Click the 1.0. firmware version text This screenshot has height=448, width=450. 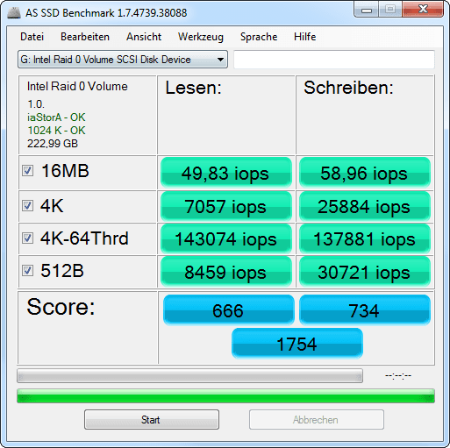pos(36,104)
